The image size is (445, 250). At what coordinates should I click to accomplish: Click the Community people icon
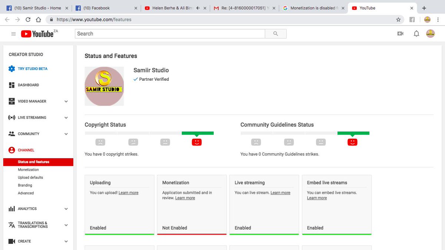[11, 134]
